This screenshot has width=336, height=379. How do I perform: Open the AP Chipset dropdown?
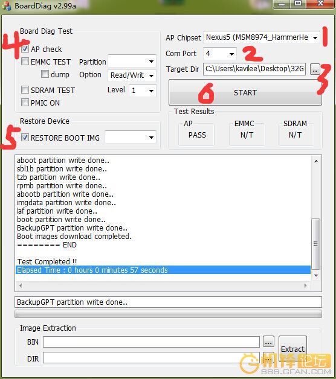point(262,37)
